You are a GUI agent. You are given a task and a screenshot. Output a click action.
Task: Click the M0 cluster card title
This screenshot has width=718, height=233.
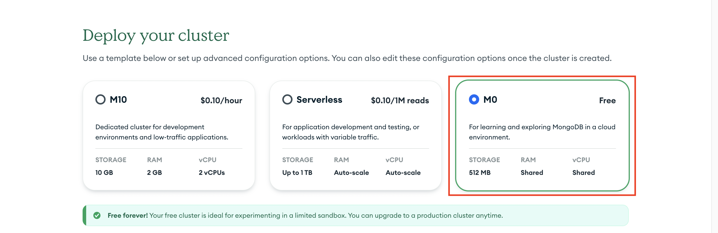pos(490,99)
